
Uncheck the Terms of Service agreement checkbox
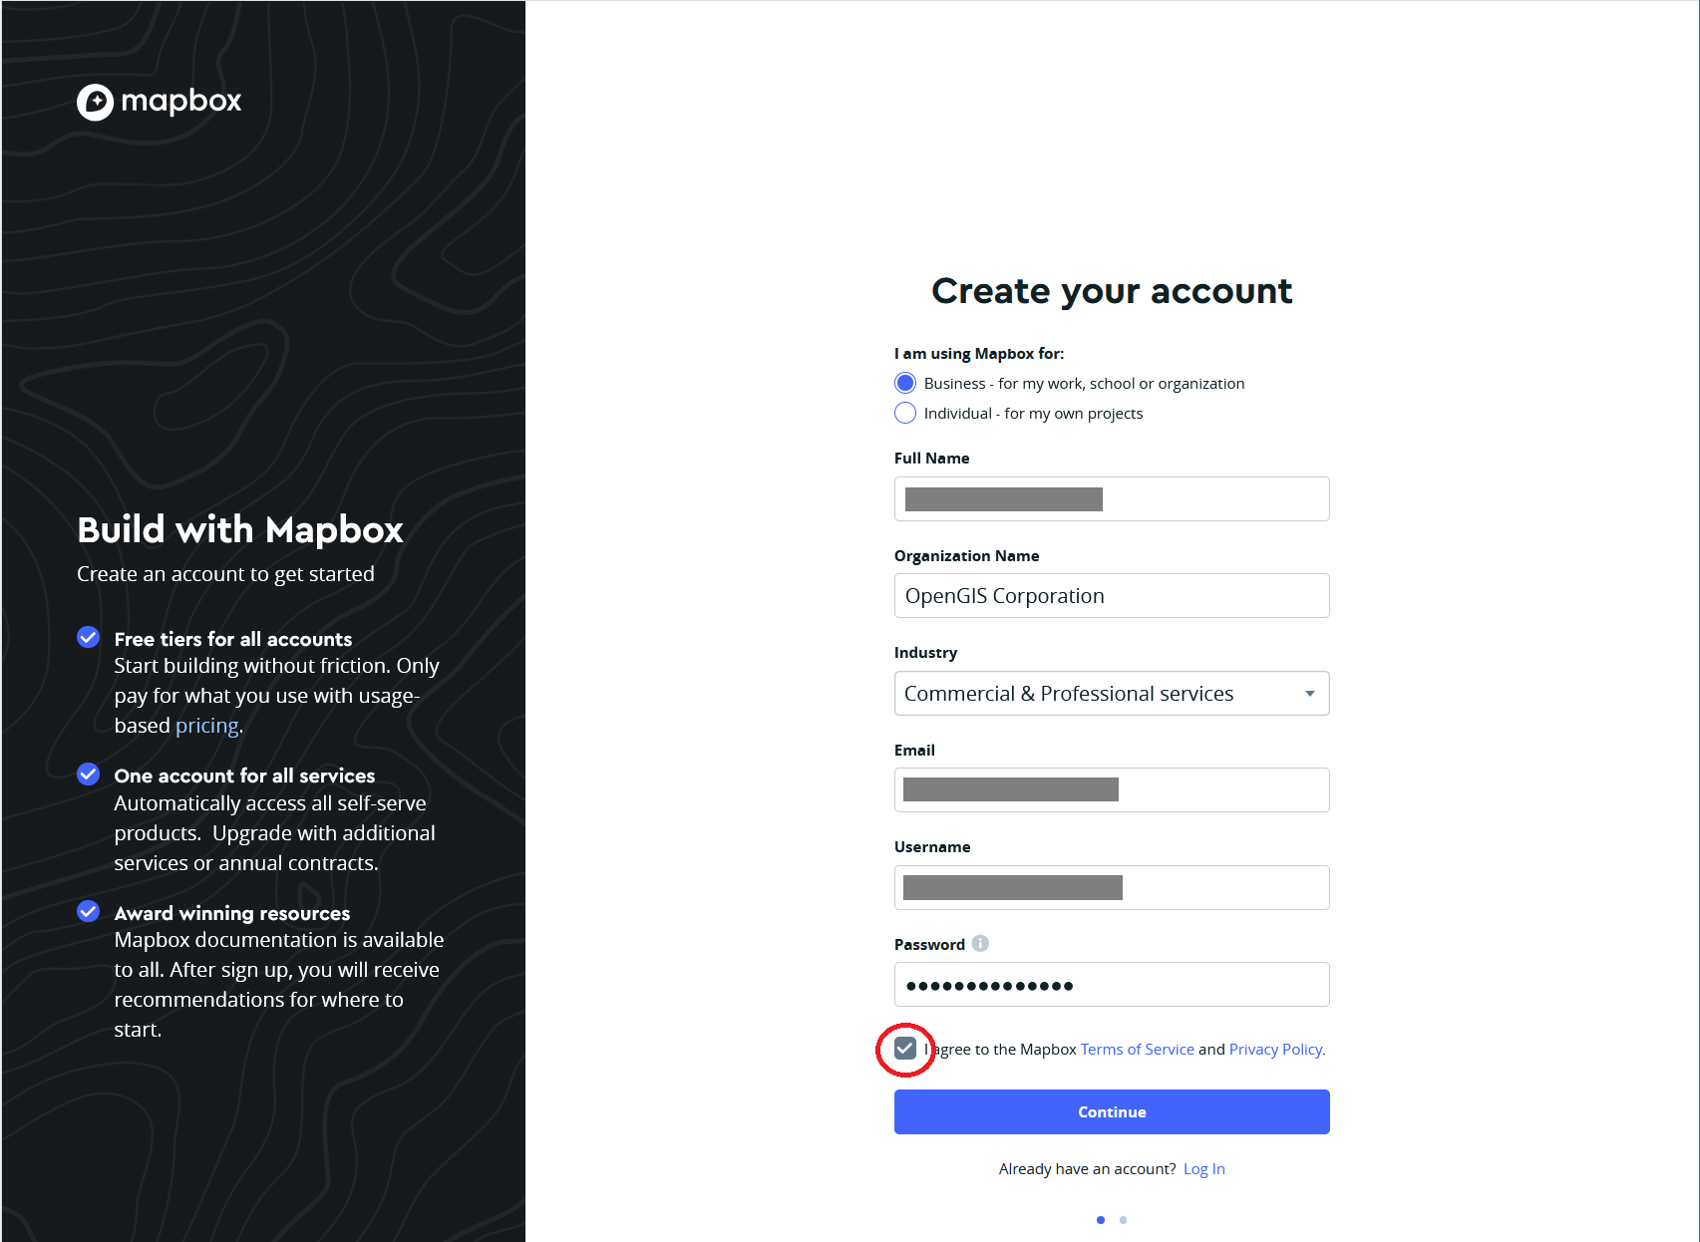click(x=905, y=1049)
